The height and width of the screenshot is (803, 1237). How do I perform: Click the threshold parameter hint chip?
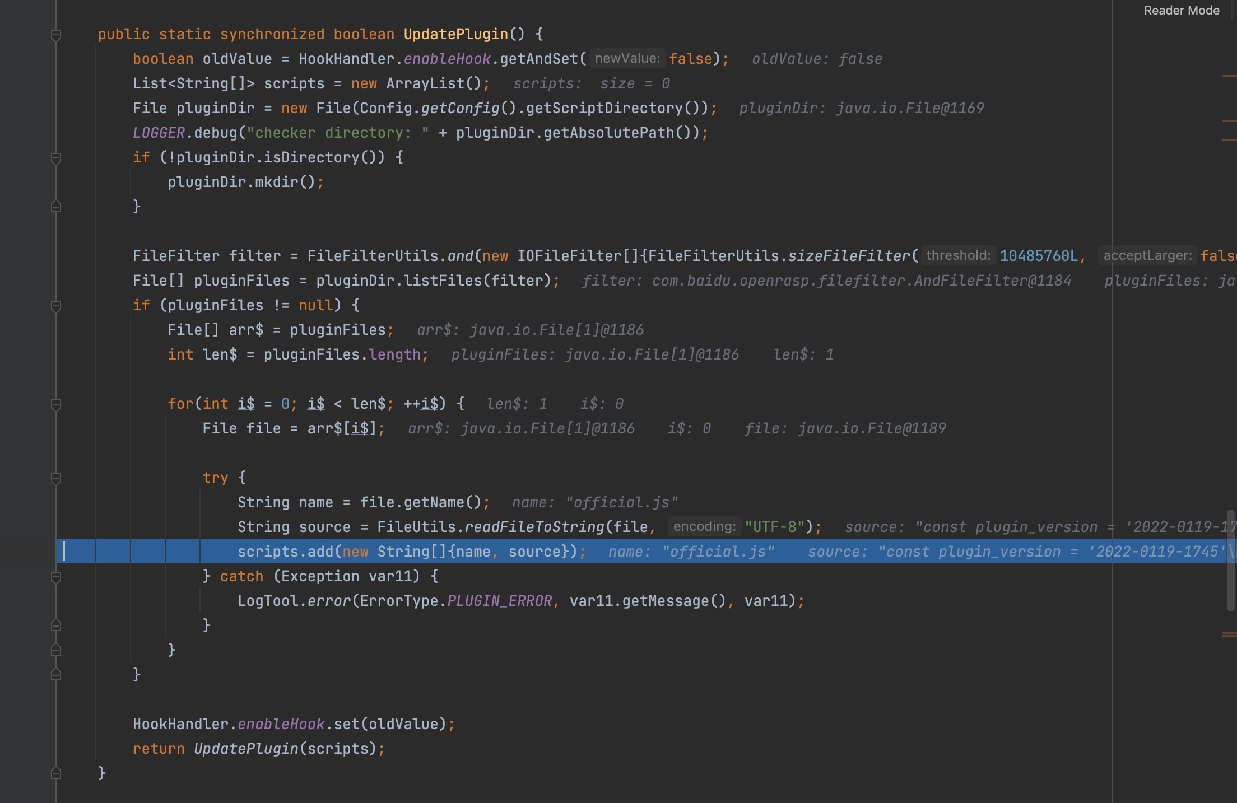click(958, 255)
